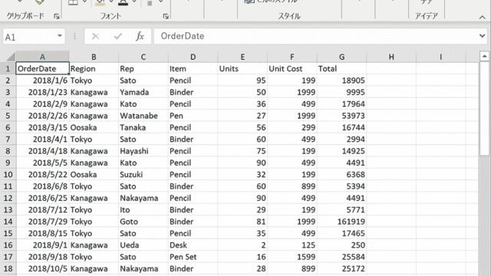Select the total cell 25172
491x276 pixels.
(x=341, y=268)
